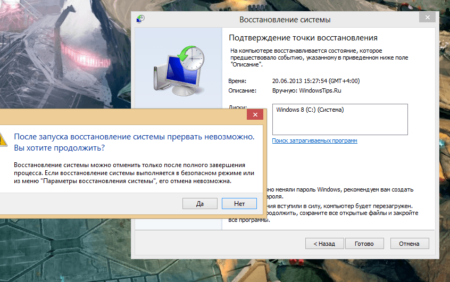Go back with the < Назад button
Image resolution: width=450 pixels, height=282 pixels.
click(324, 244)
